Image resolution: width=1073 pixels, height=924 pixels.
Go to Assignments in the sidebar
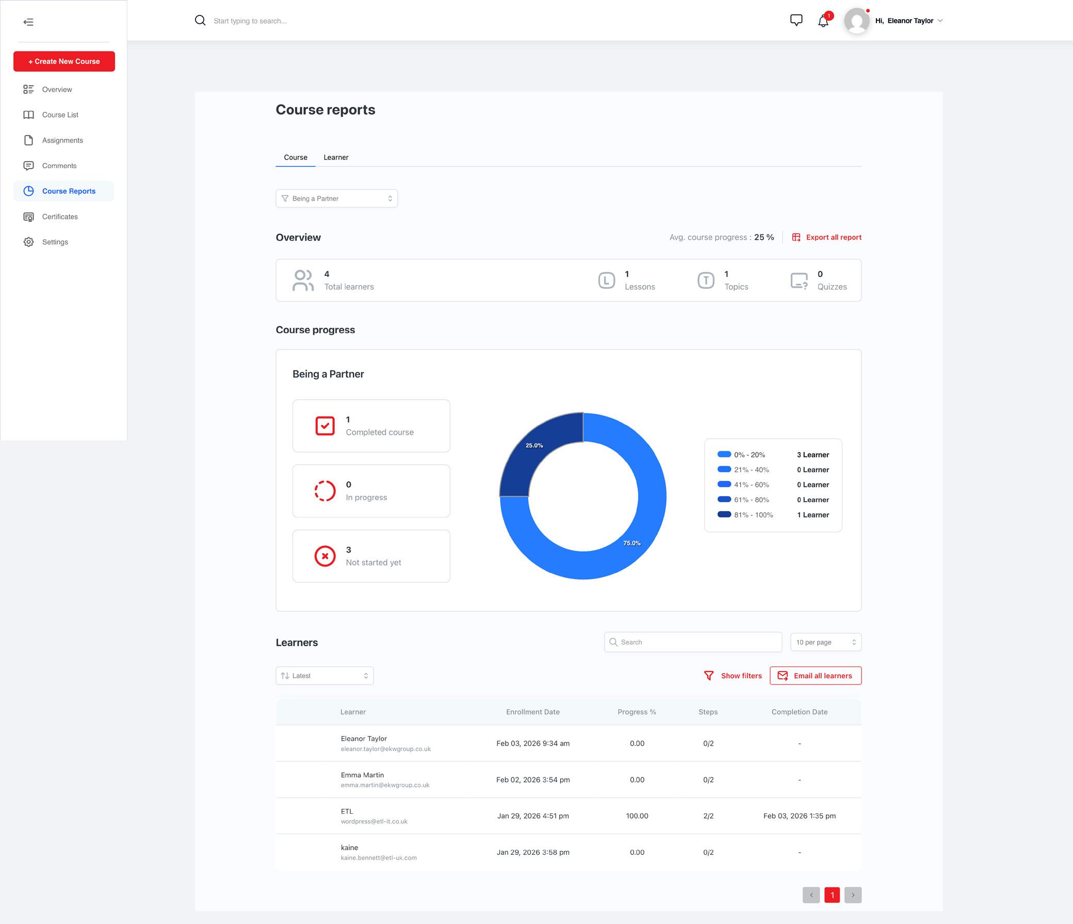tap(62, 140)
